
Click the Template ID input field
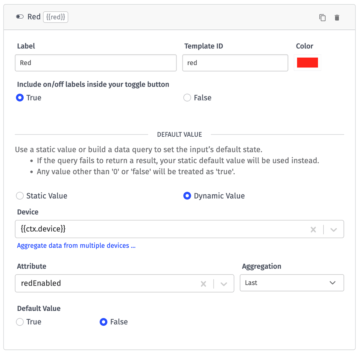click(x=235, y=63)
